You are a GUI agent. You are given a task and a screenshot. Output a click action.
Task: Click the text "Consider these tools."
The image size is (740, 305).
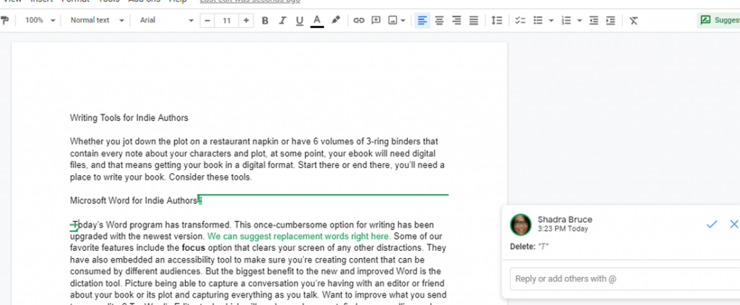tap(210, 177)
